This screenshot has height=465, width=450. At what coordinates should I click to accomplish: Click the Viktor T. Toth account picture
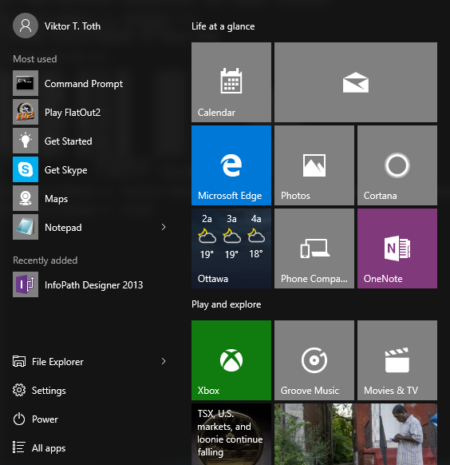tap(26, 26)
